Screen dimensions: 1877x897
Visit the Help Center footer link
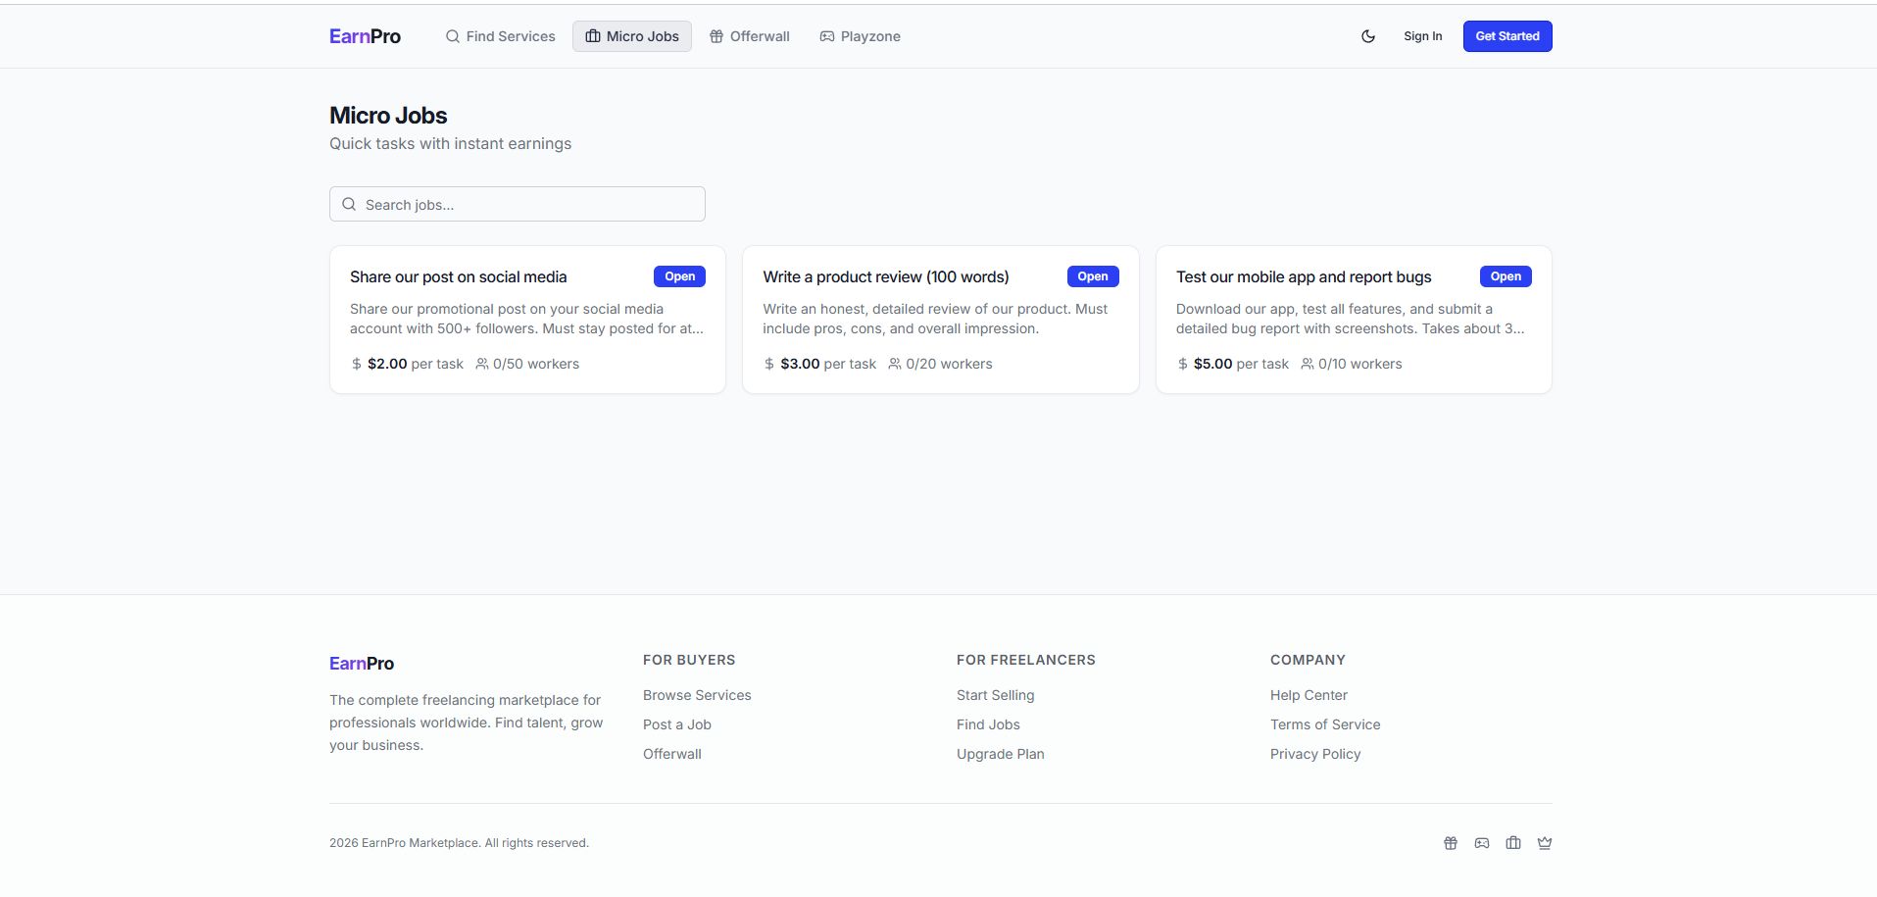click(x=1309, y=695)
